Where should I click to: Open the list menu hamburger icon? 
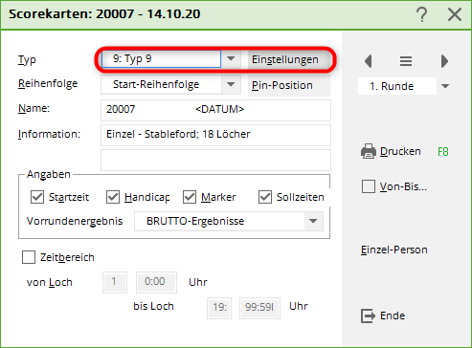coord(406,61)
